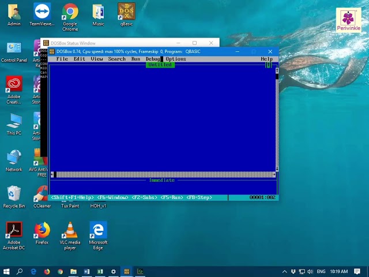Open Settings gear from the taskbar

click(x=113, y=272)
